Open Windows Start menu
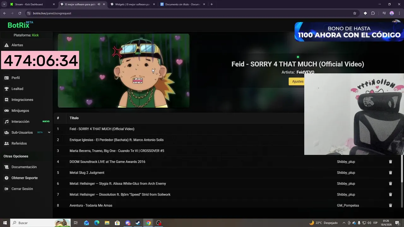Screen dimensions: 404x227 pos(5,223)
